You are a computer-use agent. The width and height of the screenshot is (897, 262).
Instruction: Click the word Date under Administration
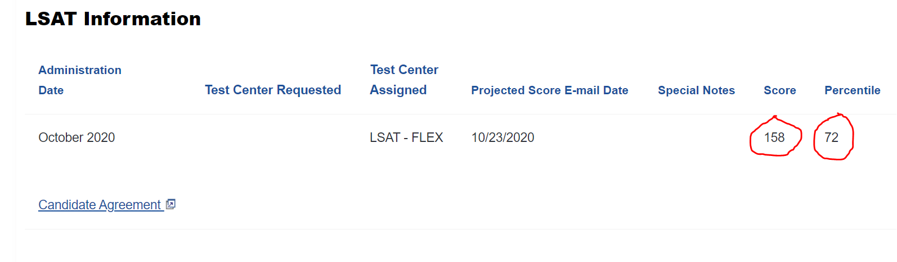[51, 90]
